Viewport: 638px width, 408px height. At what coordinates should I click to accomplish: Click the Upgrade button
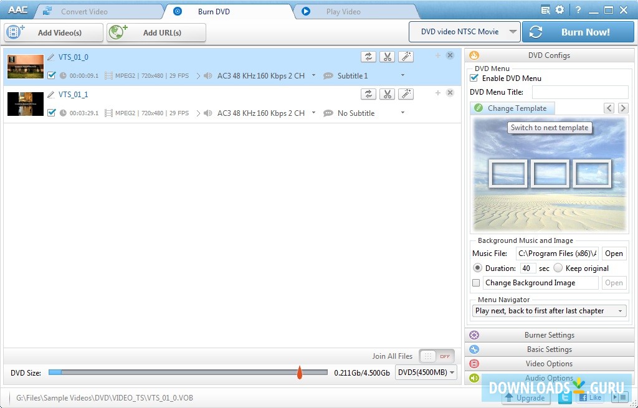(526, 398)
